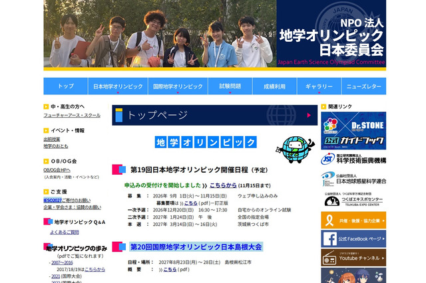Open 共催・後援・協力企業 orange banner

353,220
